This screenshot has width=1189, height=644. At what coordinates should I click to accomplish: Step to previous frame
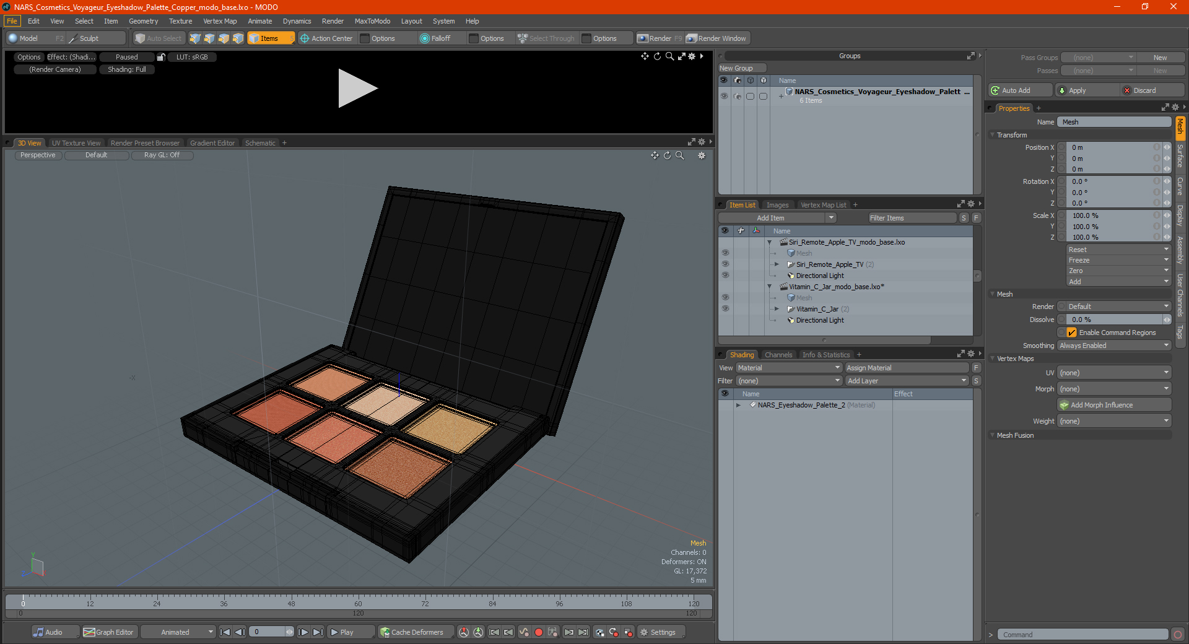pos(240,632)
